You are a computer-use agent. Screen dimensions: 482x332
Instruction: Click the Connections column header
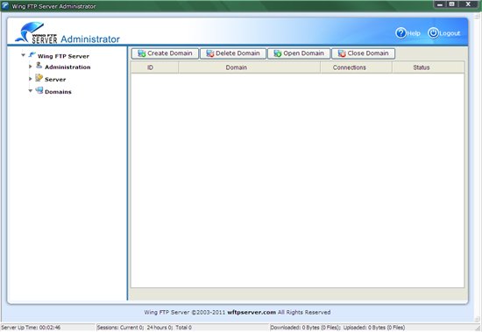tap(357, 67)
